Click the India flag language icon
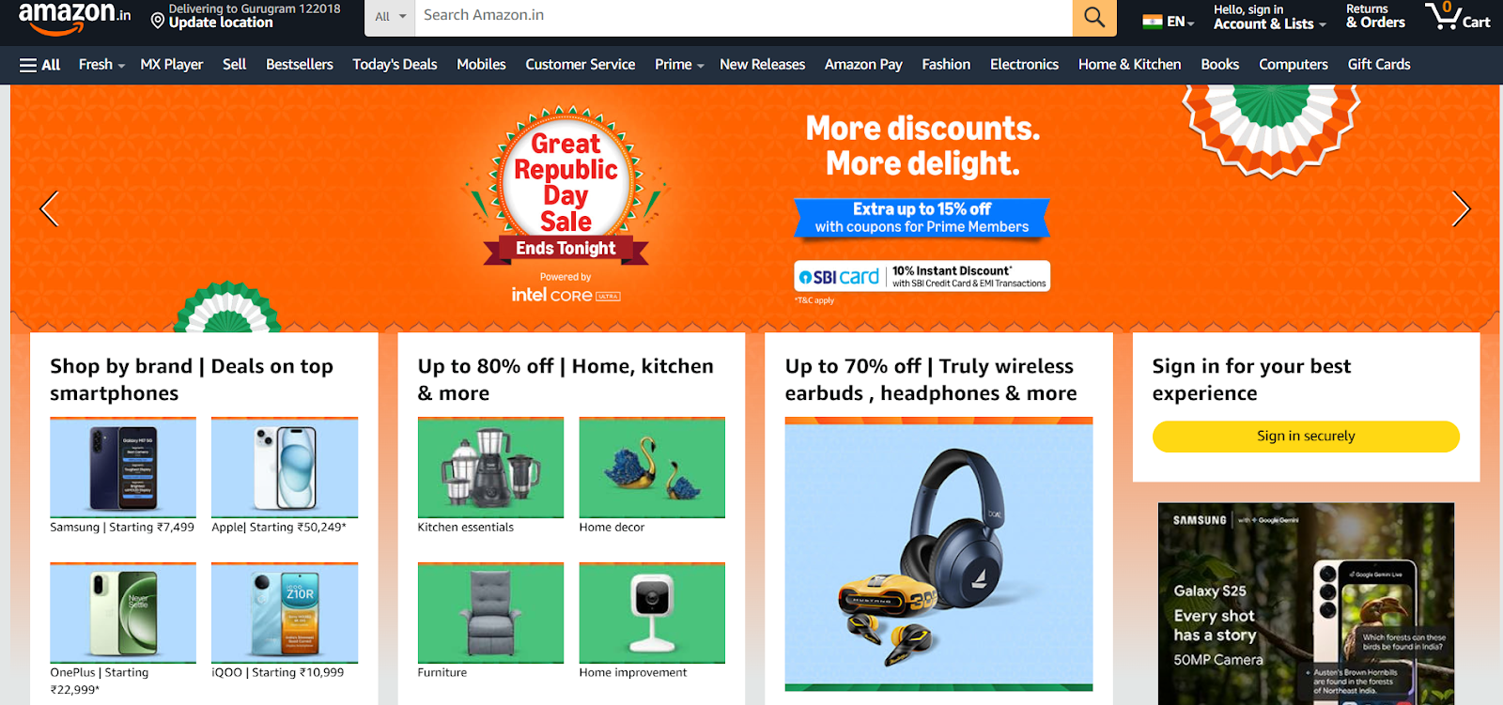The image size is (1503, 705). pyautogui.click(x=1153, y=21)
